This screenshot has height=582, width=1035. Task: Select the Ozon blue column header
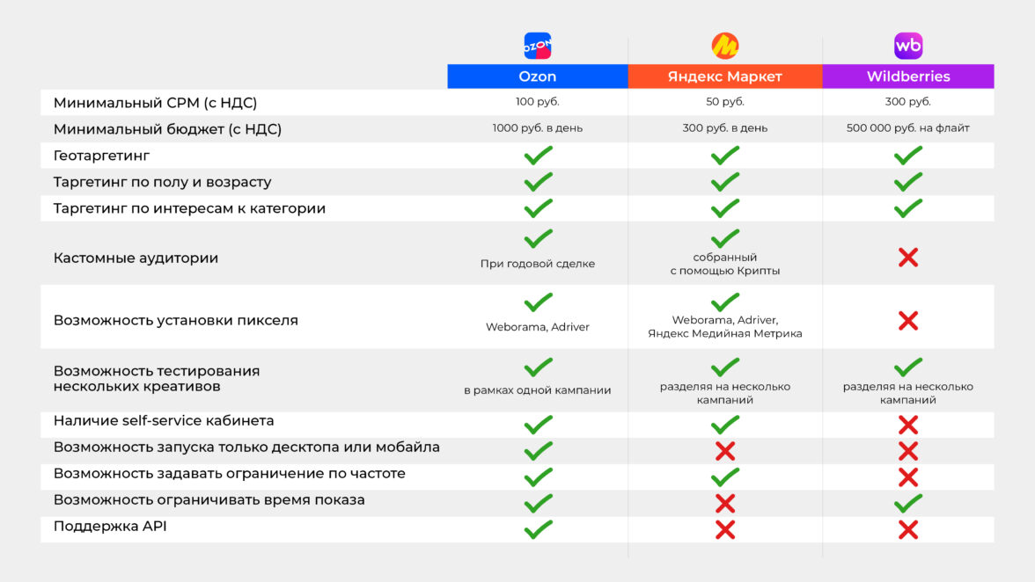click(537, 76)
